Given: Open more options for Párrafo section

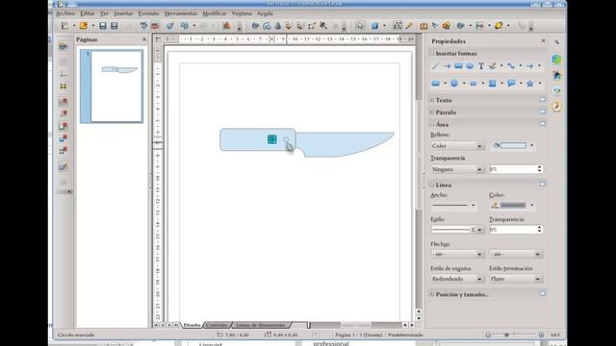Looking at the screenshot, I should tap(543, 111).
